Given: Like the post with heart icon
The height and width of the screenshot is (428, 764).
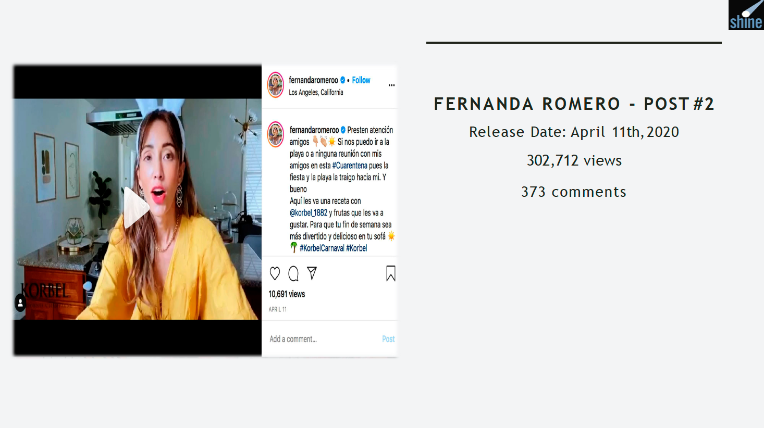Looking at the screenshot, I should (x=275, y=273).
